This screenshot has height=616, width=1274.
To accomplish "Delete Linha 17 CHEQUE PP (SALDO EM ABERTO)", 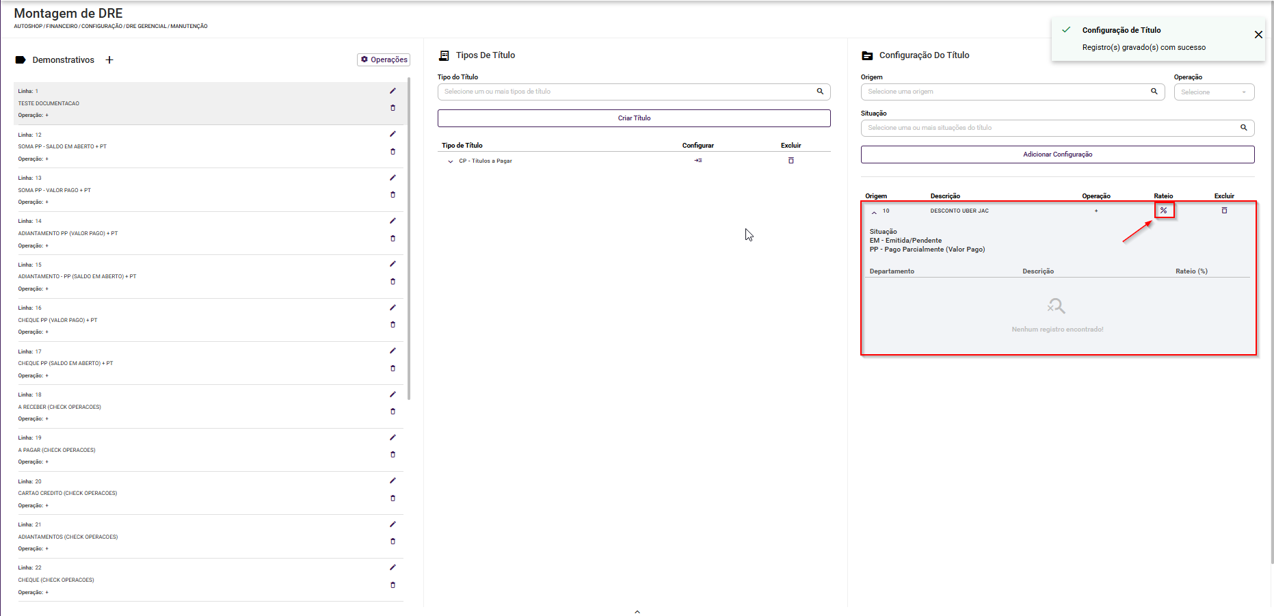I will coord(393,369).
